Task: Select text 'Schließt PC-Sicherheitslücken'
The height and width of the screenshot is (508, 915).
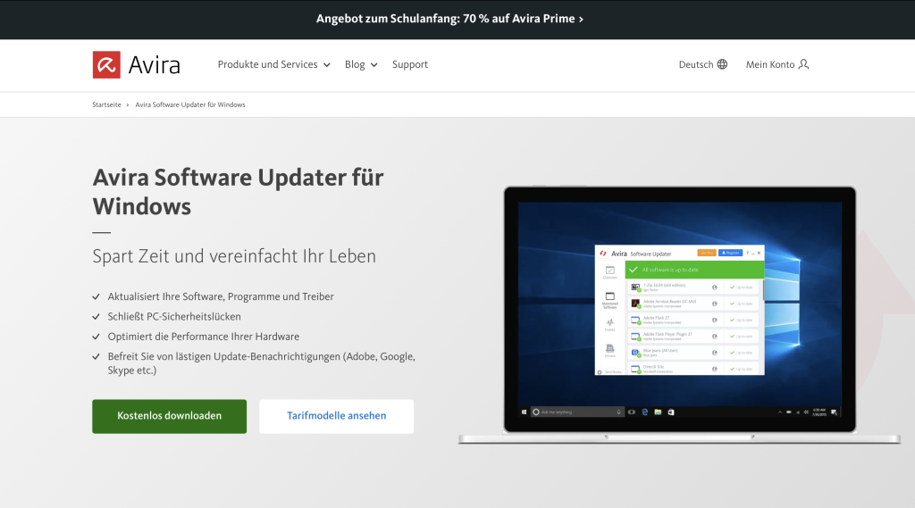Action: [x=174, y=317]
